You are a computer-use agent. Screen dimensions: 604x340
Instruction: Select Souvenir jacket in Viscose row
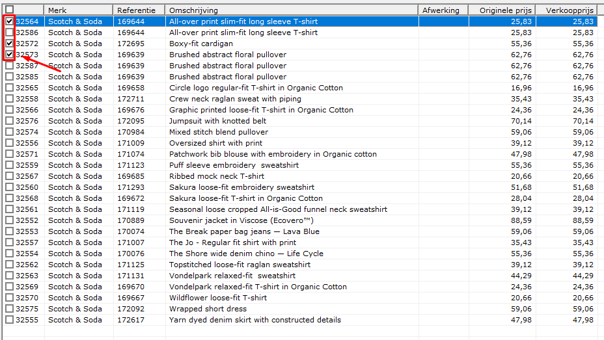(300, 220)
